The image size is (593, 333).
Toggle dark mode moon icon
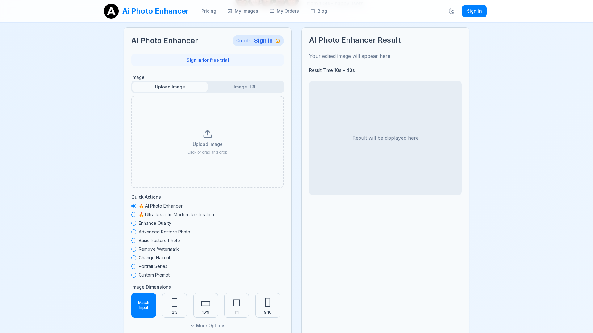point(452,11)
